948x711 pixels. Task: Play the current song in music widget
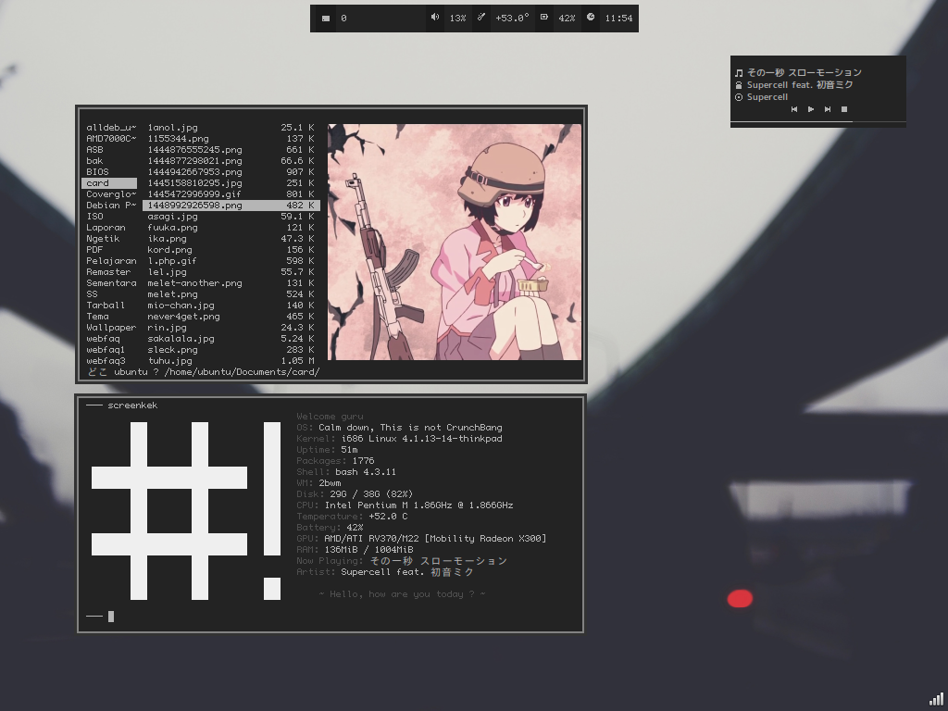pyautogui.click(x=811, y=109)
